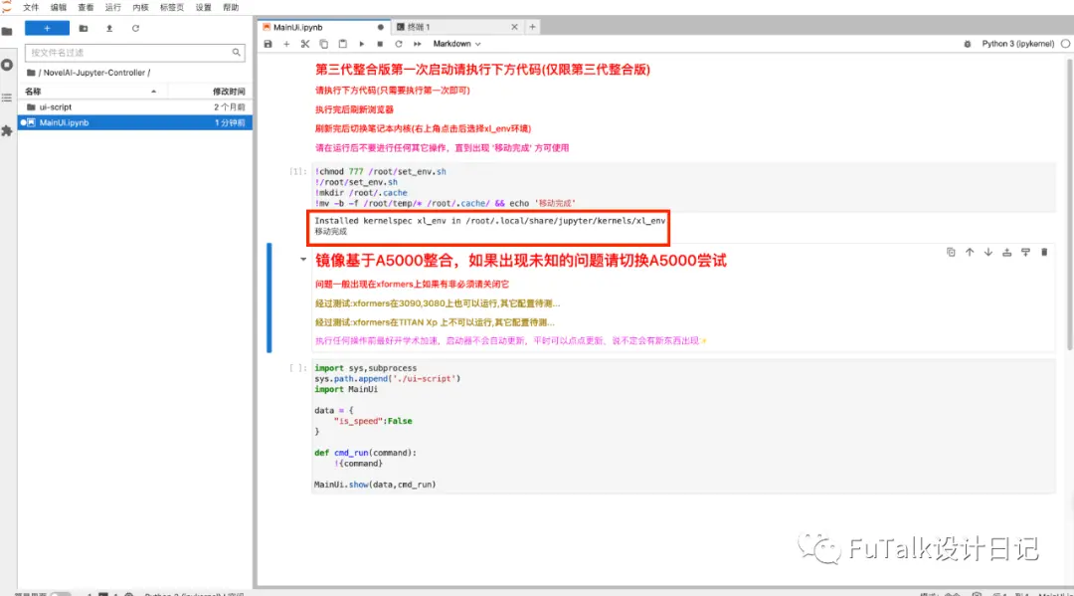Image resolution: width=1074 pixels, height=596 pixels.
Task: Restart kernel and run all cells
Action: 417,44
